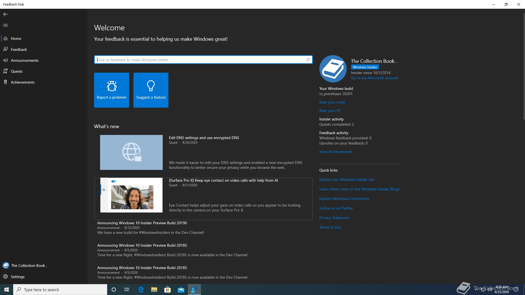The image size is (525, 295).
Task: Open the Privacy Statement link
Action: pyautogui.click(x=334, y=218)
